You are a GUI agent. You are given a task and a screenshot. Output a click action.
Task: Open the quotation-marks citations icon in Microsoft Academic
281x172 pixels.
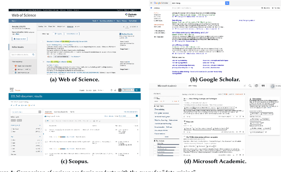[263, 86]
